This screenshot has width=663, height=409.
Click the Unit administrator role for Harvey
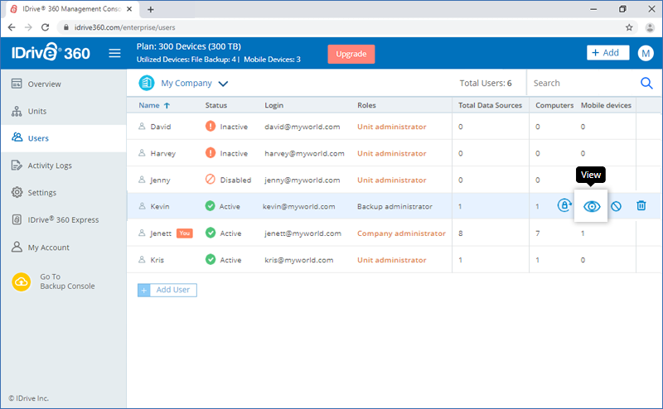[391, 153]
